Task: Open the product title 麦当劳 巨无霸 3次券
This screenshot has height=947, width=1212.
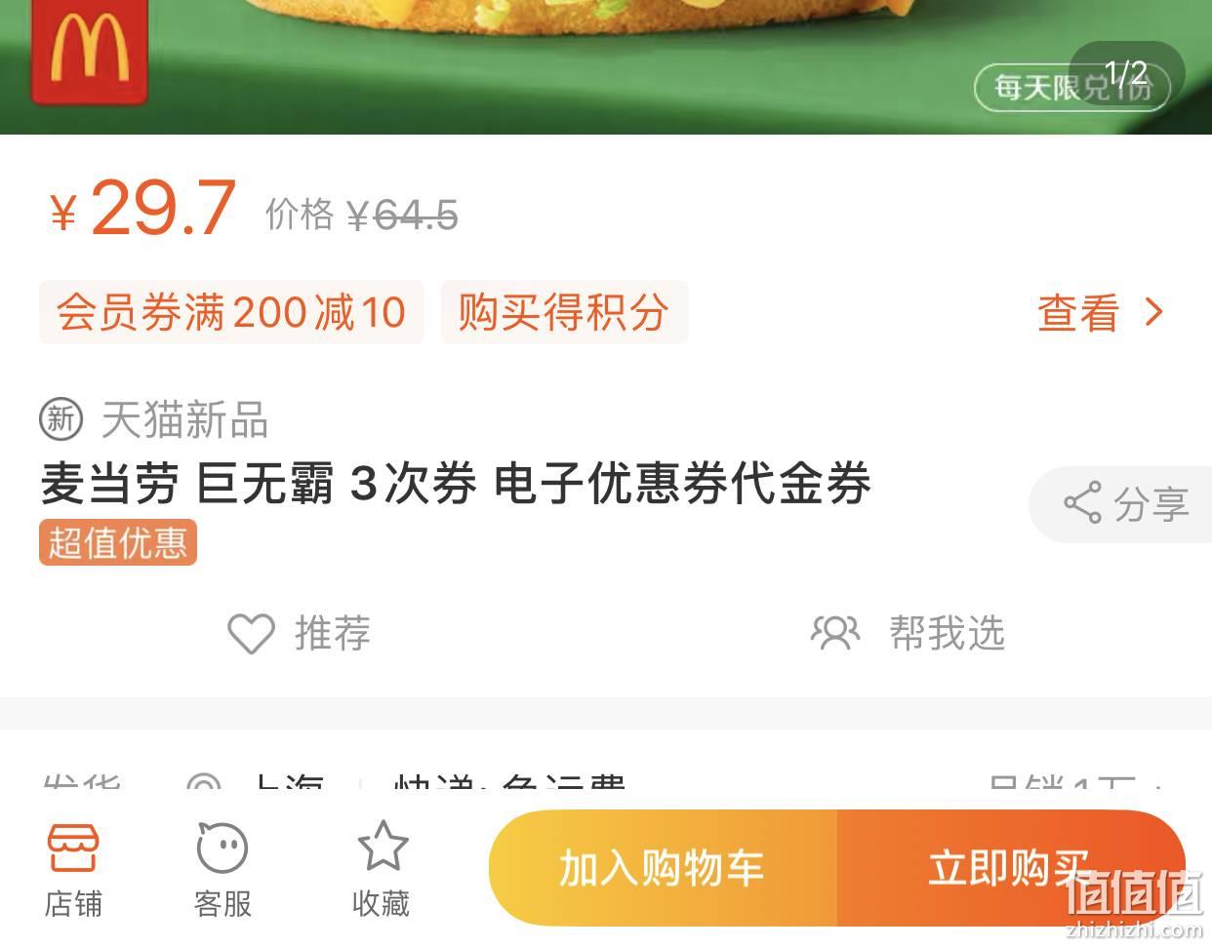Action: coord(456,484)
